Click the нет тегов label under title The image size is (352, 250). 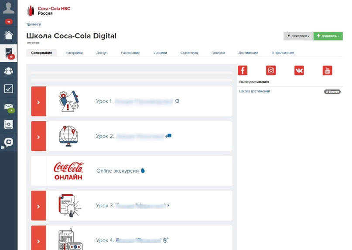click(x=33, y=43)
